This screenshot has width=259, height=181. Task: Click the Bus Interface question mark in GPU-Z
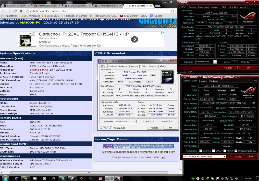(x=255, y=112)
